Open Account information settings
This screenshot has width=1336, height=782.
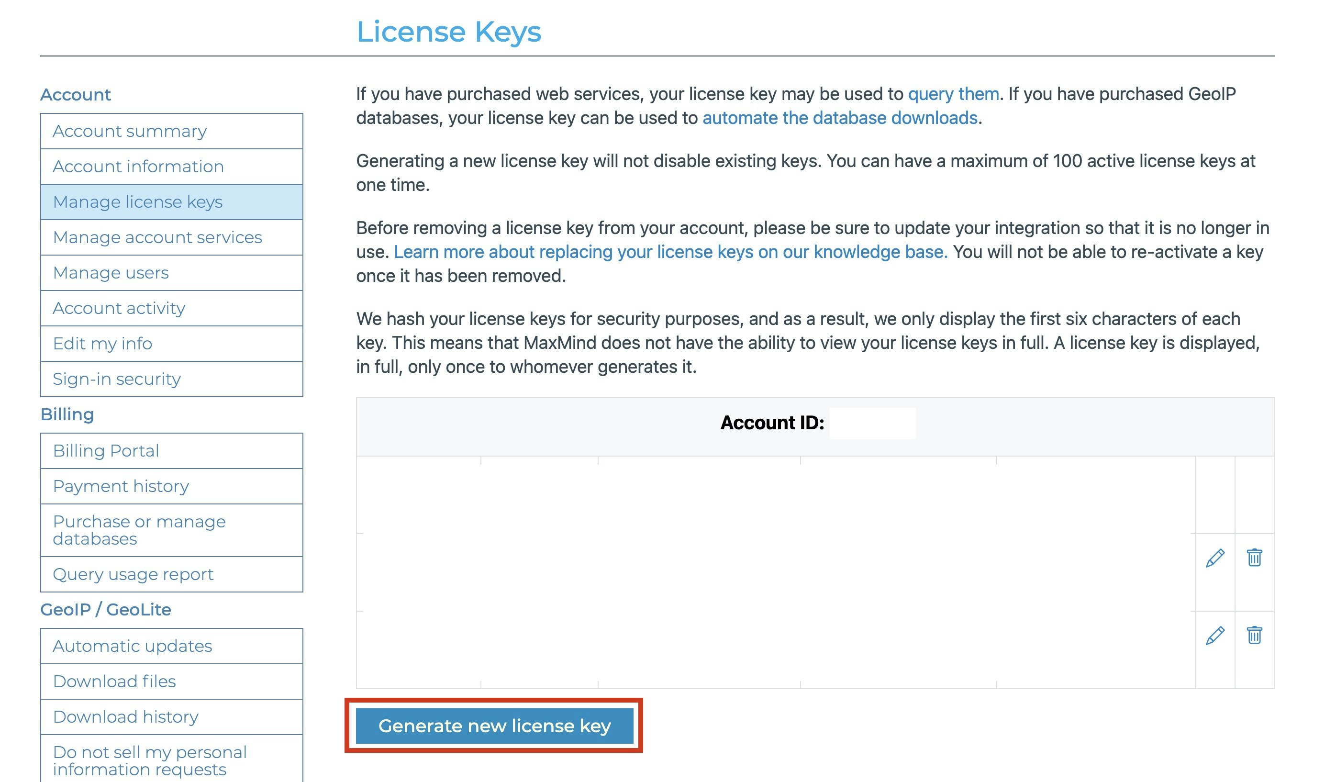click(x=138, y=166)
